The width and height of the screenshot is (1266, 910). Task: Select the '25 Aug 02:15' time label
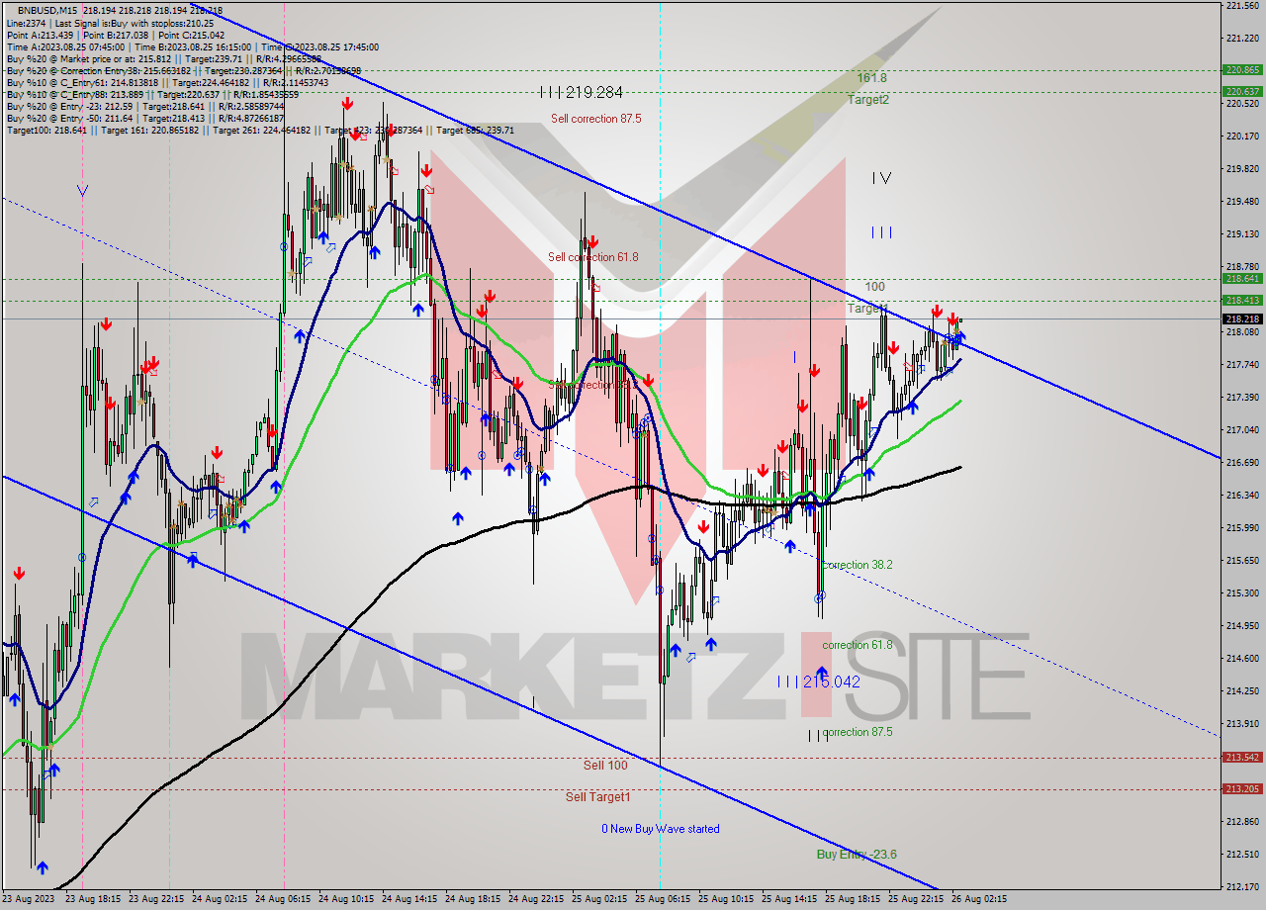click(599, 899)
